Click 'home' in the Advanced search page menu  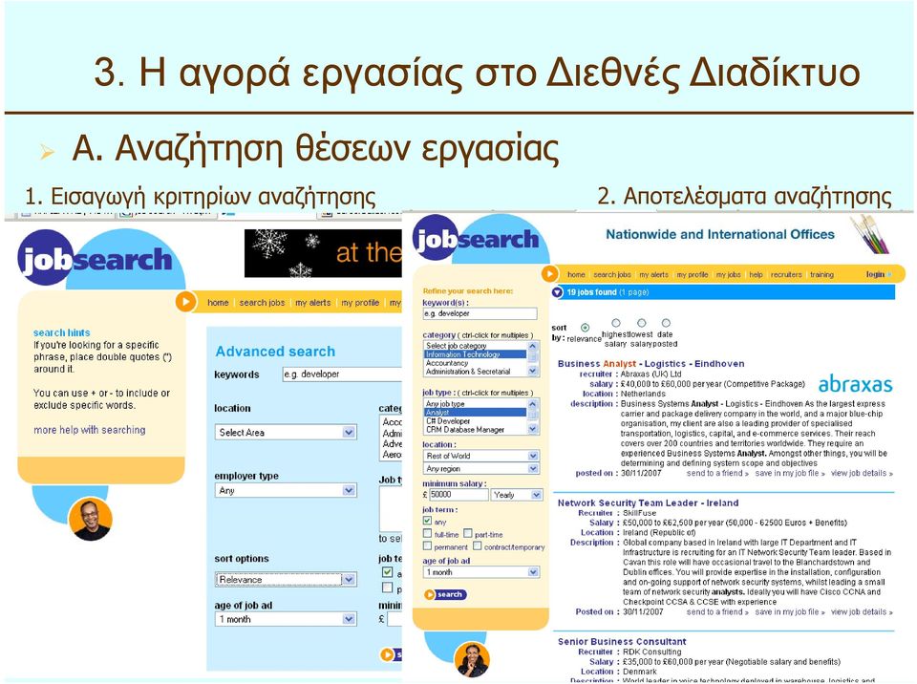[x=218, y=303]
